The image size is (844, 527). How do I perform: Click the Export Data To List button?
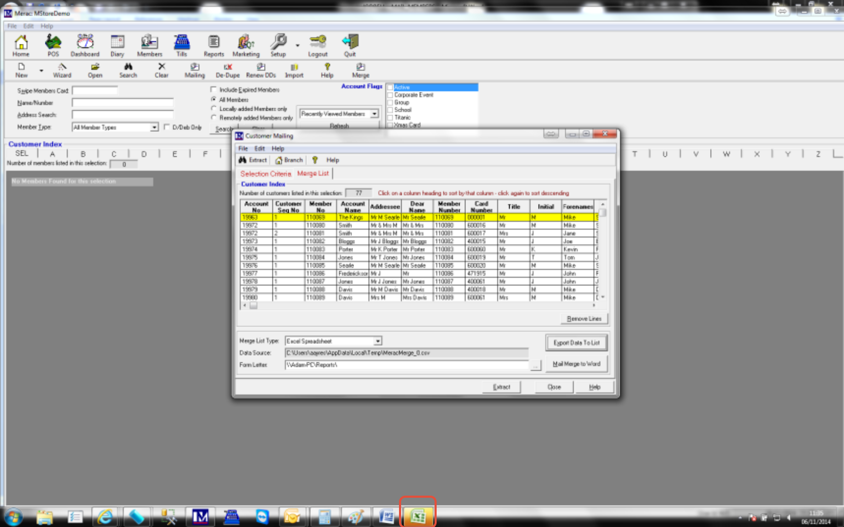click(576, 343)
